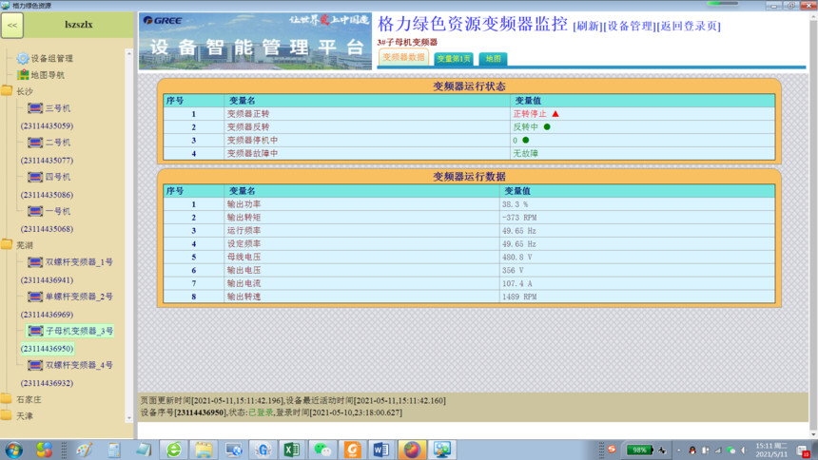
Task: Click green dot next to 反转中
Action: point(547,126)
